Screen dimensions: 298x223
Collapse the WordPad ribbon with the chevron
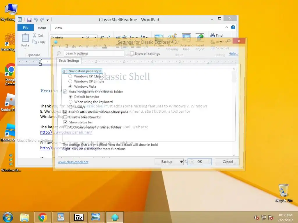[226, 27]
